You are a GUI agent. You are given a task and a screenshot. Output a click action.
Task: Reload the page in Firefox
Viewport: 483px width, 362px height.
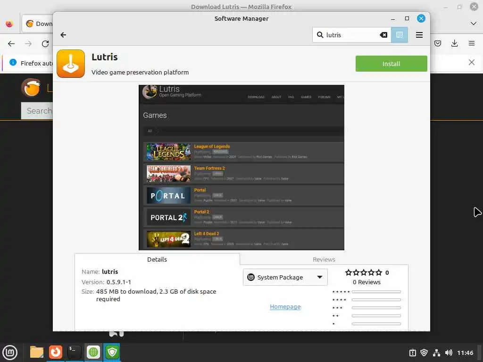pyautogui.click(x=45, y=44)
